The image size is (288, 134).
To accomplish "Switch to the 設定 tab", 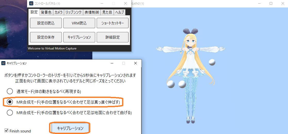I will (34, 12).
